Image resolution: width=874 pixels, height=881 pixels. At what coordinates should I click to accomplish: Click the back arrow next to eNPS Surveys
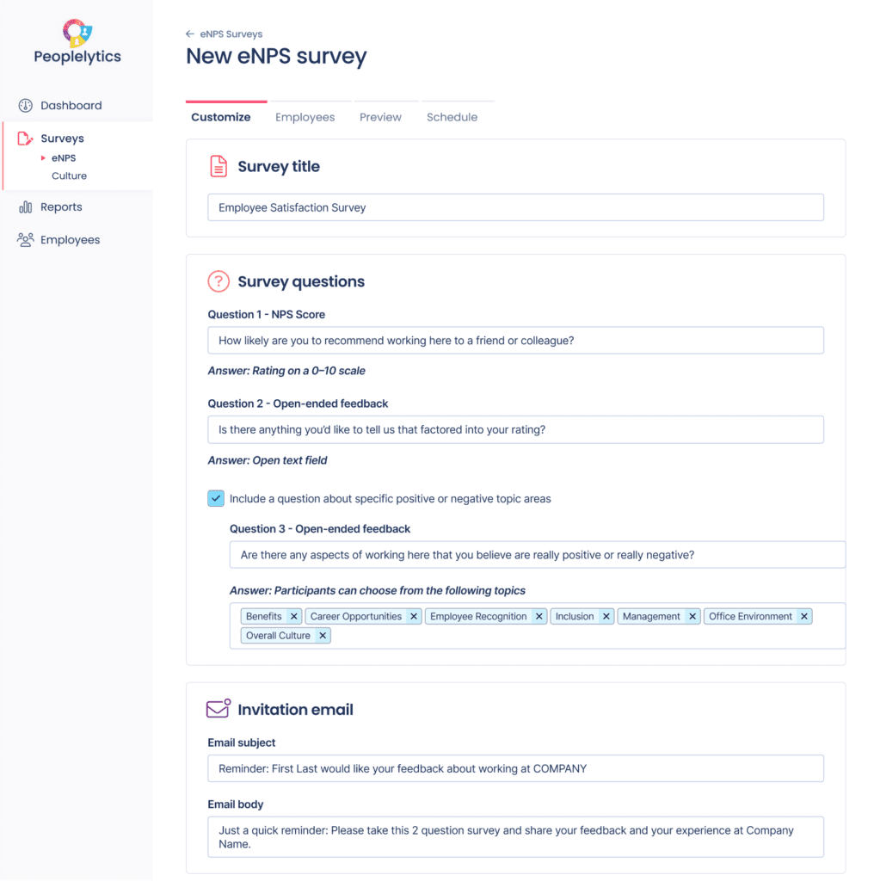coord(190,34)
